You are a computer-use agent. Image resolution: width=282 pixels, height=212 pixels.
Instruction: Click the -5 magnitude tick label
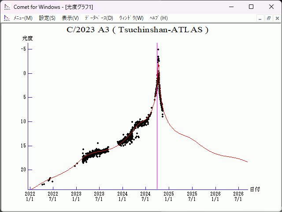coord(24,49)
